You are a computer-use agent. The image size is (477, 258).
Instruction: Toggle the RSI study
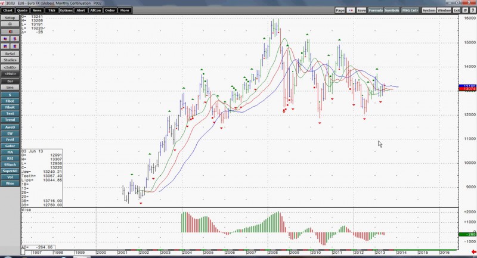pyautogui.click(x=10, y=158)
